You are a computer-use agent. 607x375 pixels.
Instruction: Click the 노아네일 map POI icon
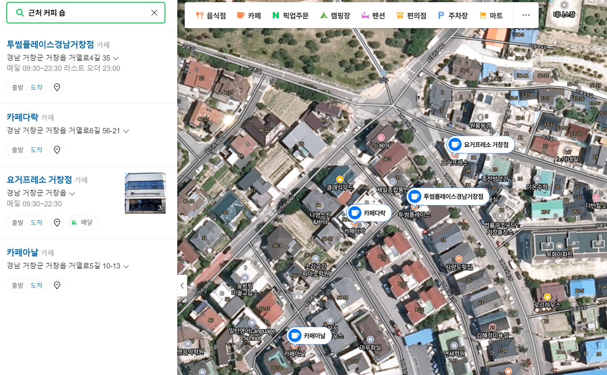tap(567, 150)
